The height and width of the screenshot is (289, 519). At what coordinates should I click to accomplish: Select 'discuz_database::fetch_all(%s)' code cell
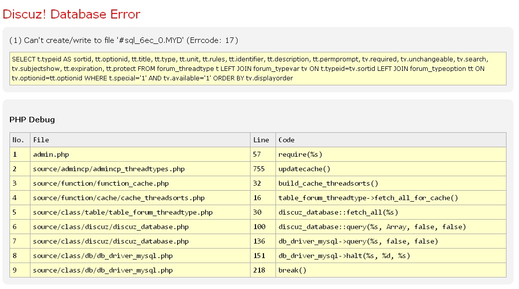click(391, 212)
